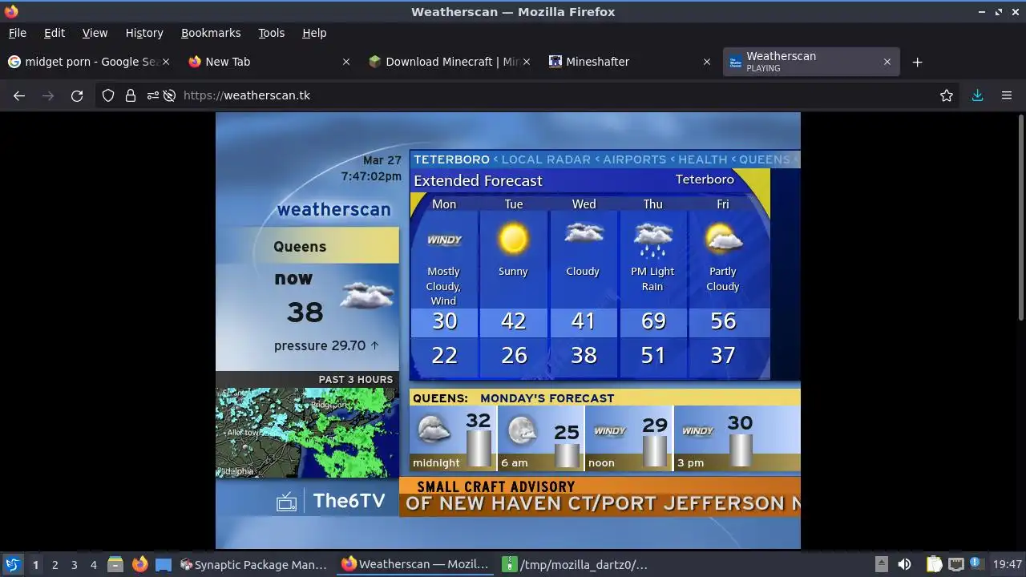The image size is (1026, 577).
Task: Click the current conditions cloud icon
Action: click(x=367, y=296)
